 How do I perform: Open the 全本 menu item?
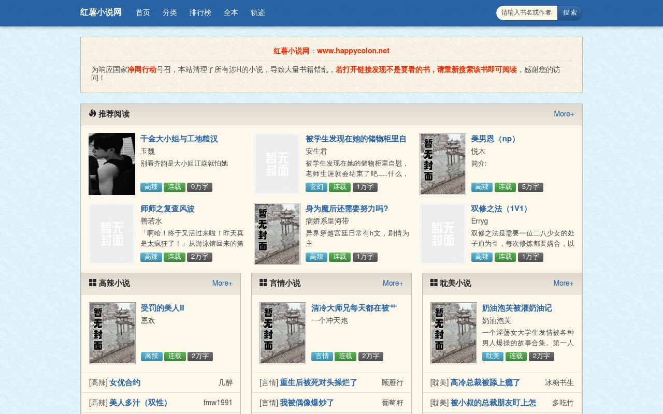231,13
